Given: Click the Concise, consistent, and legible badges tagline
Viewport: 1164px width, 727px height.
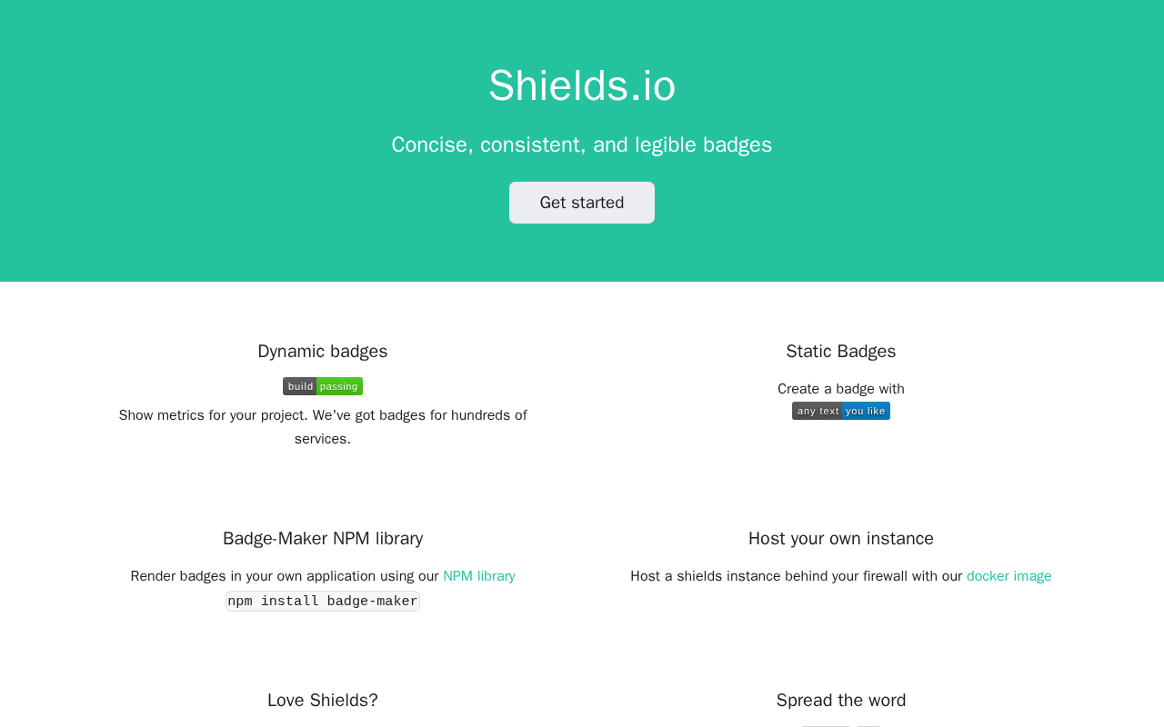Looking at the screenshot, I should click(x=582, y=144).
